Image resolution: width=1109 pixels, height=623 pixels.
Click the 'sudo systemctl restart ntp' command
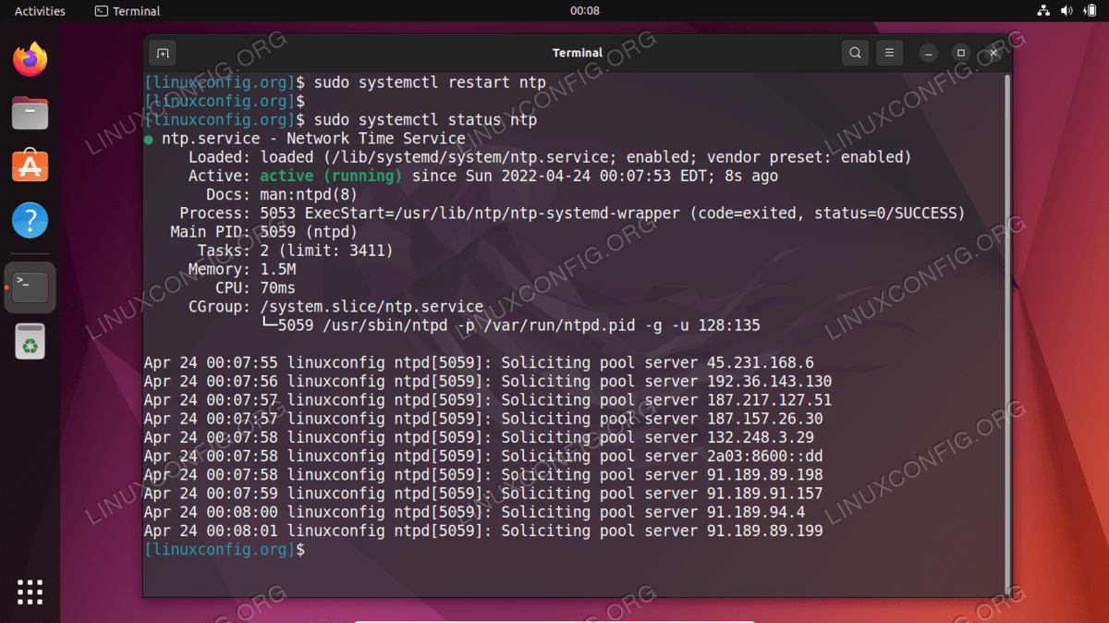(x=430, y=82)
